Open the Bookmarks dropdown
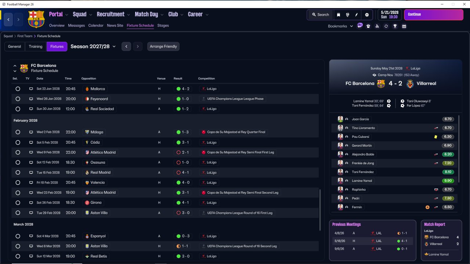The height and width of the screenshot is (264, 470). pos(340,26)
